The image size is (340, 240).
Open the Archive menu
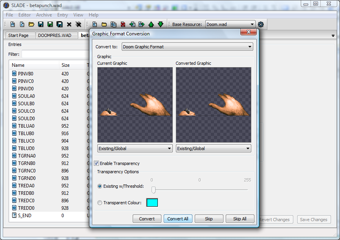44,15
